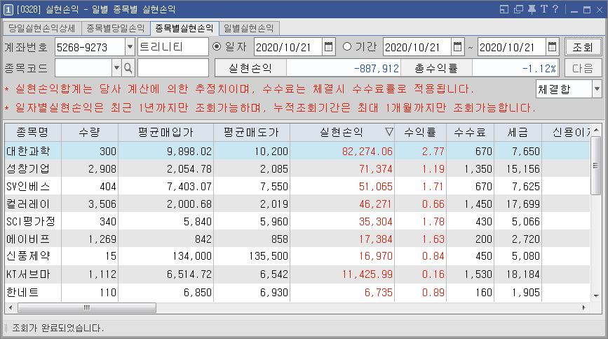Click the scroll right arrow of table
This screenshot has height=339, width=608.
(x=584, y=307)
